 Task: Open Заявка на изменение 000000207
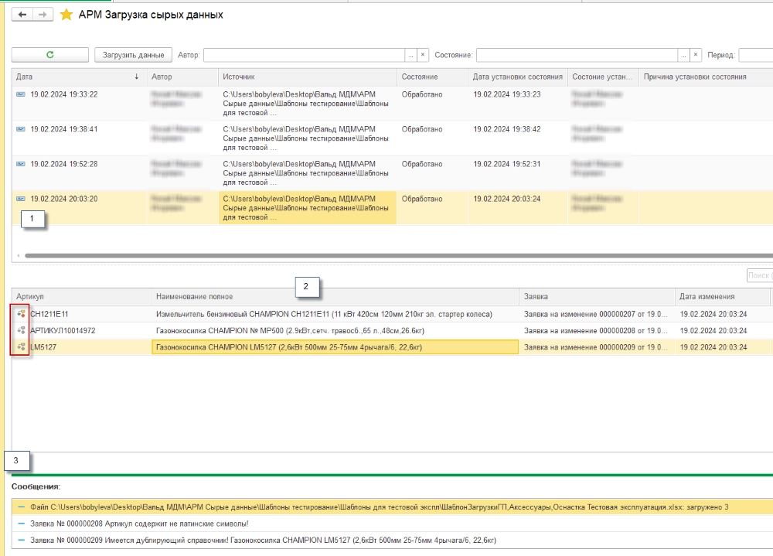coord(595,314)
